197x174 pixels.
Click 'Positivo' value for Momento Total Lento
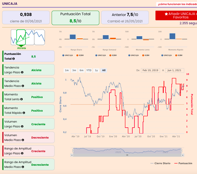[37, 97]
